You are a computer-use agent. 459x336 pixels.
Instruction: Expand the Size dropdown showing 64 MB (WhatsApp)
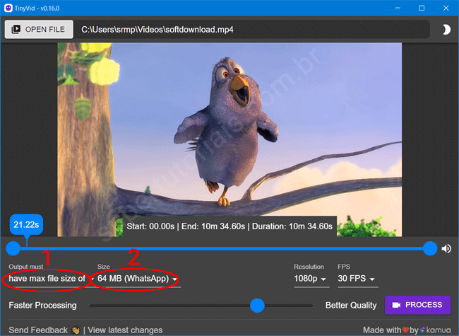(137, 279)
